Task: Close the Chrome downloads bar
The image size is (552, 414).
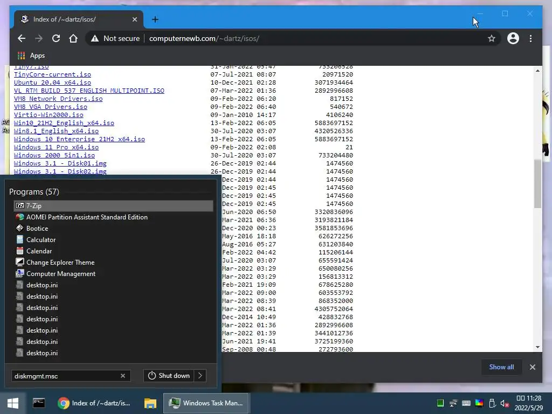Action: [x=532, y=367]
